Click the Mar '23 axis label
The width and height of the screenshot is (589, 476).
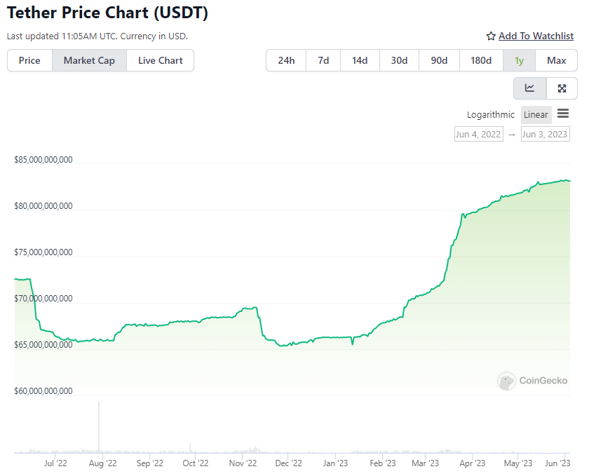point(425,463)
